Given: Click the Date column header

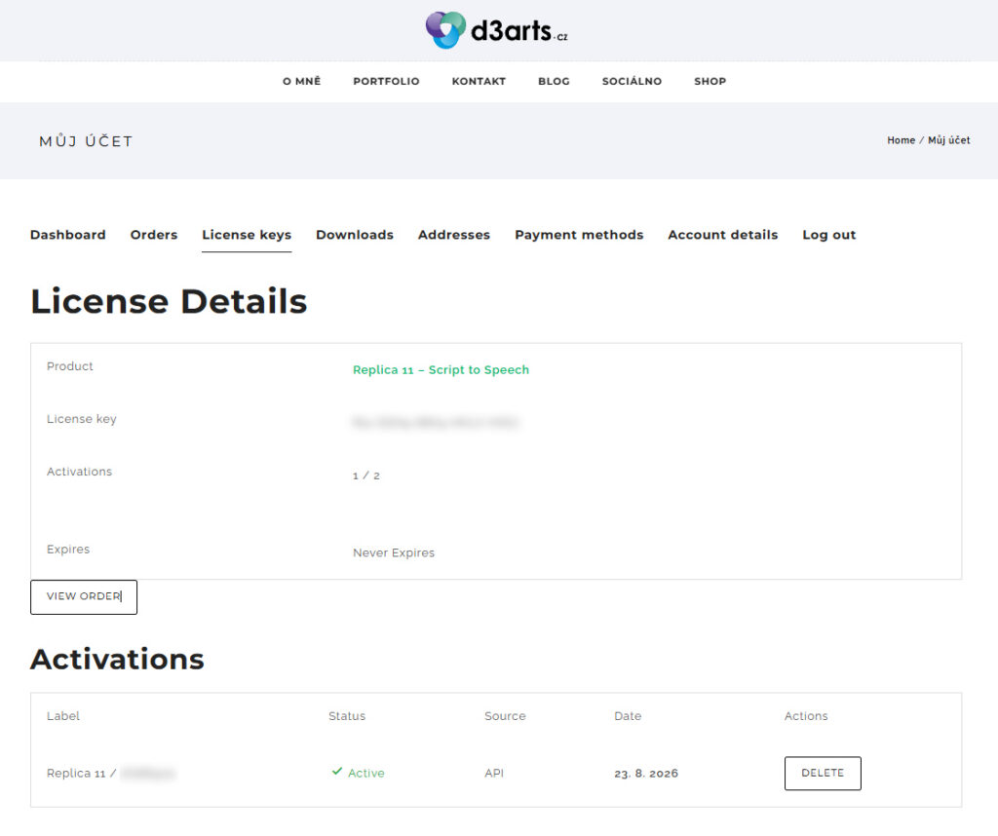Looking at the screenshot, I should pos(628,716).
